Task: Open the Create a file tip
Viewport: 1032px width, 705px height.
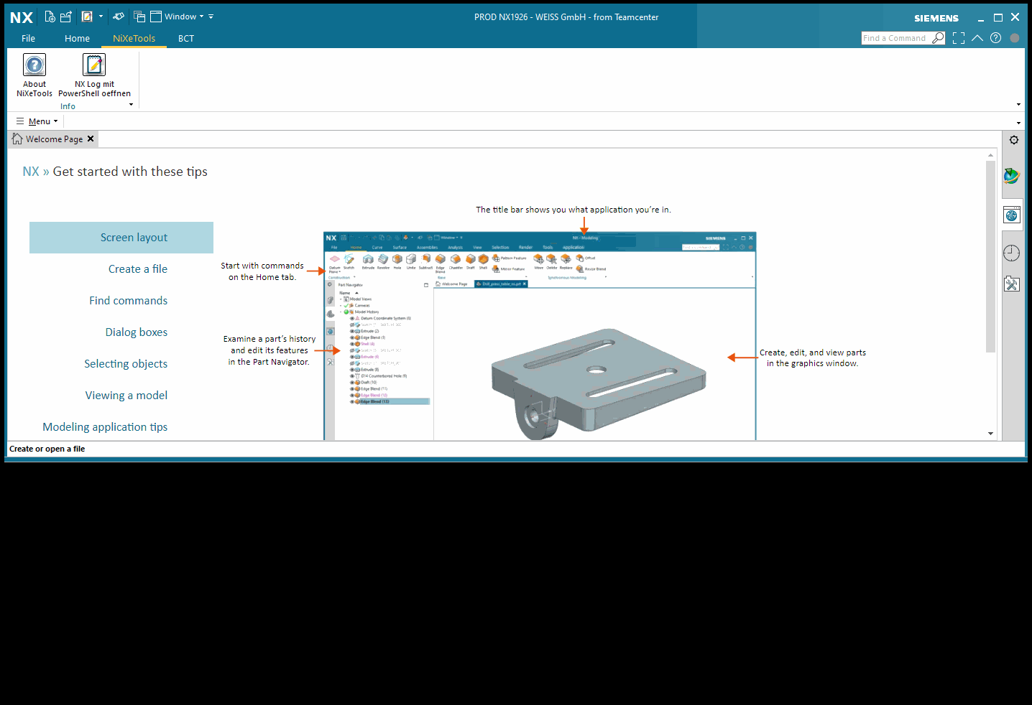Action: [x=138, y=269]
